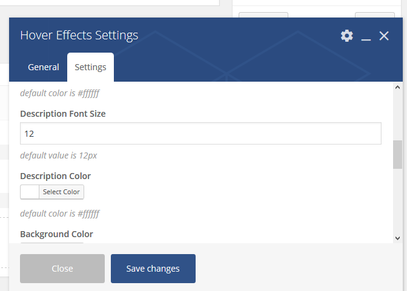407x291 pixels.
Task: Open the Description Color white swatch
Action: (30, 192)
